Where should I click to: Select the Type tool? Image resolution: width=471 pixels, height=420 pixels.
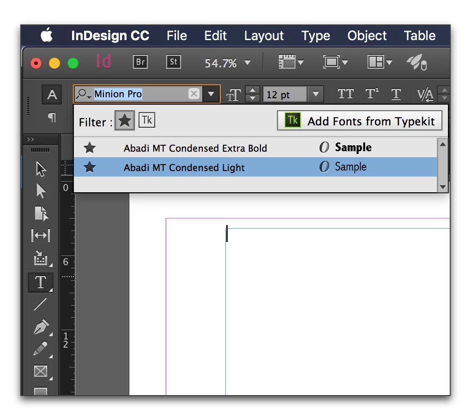click(x=41, y=282)
